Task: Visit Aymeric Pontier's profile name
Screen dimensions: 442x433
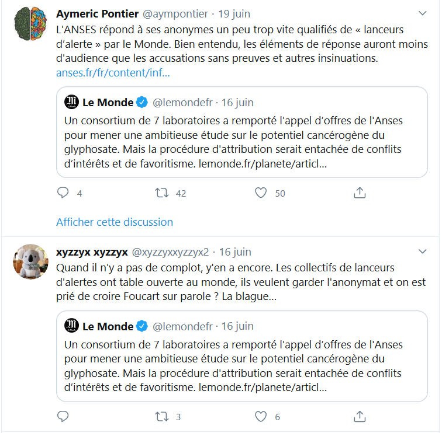Action: pyautogui.click(x=96, y=13)
